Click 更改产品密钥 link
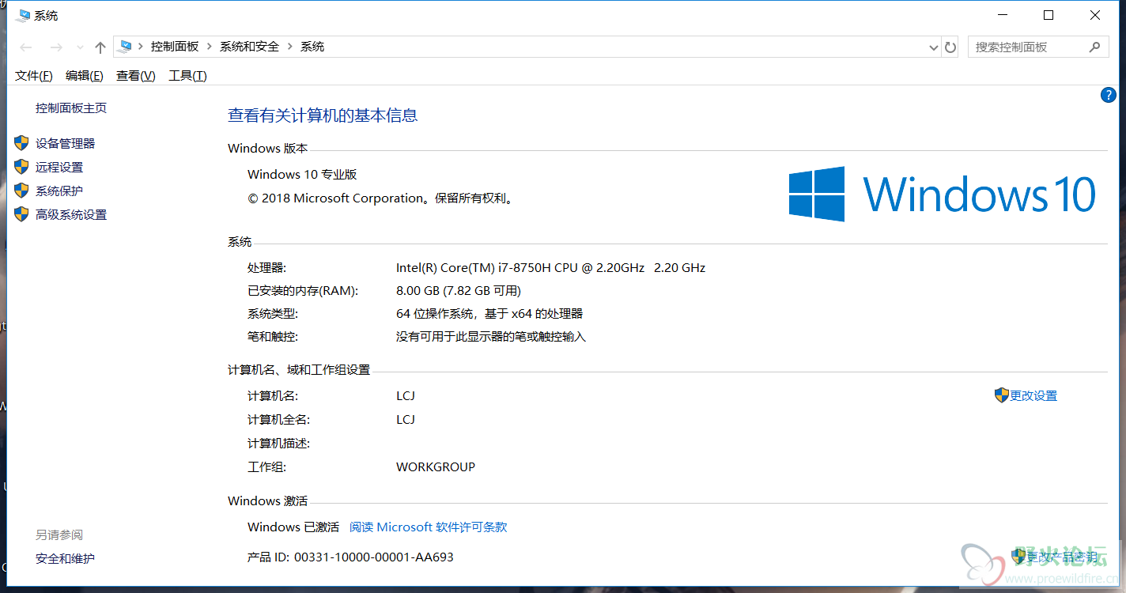Screen dimensions: 1126x593 [x=1062, y=557]
